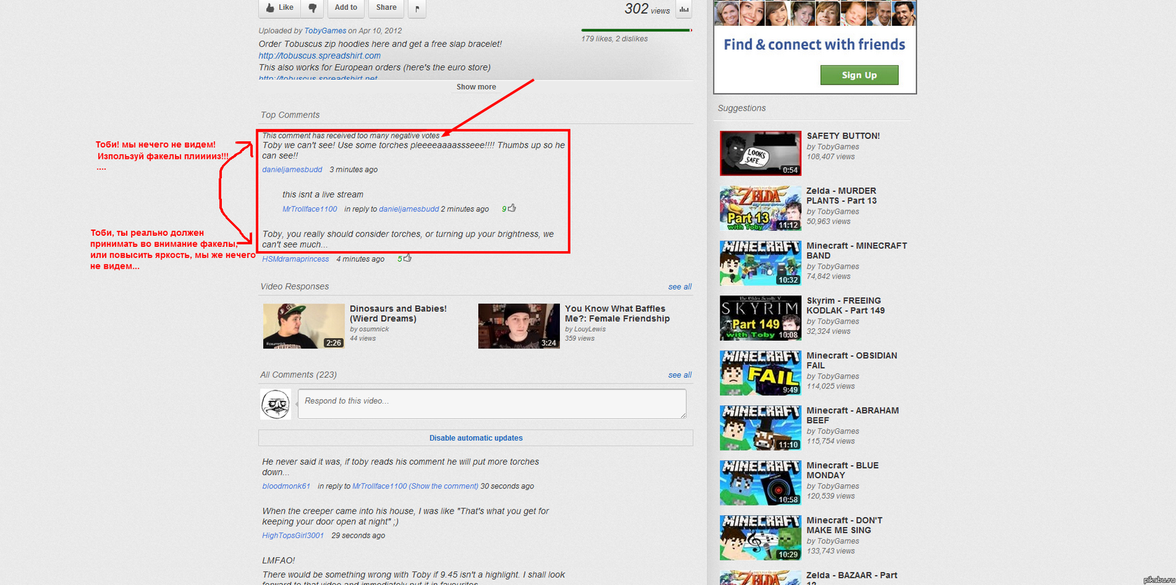
Task: Thumbs up MrTrollface1100's reply comment
Action: click(512, 208)
